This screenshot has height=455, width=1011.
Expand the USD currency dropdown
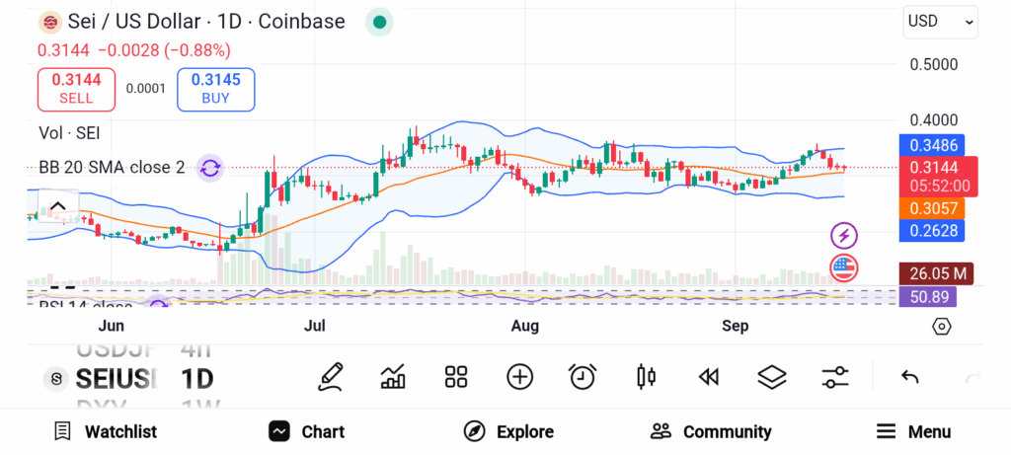click(941, 22)
